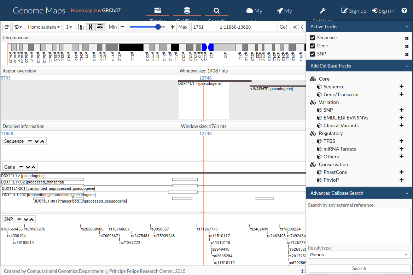Open the cloud My data menu

[x=254, y=11]
